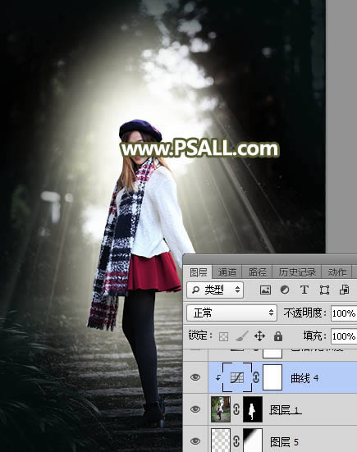
Task: Open the 正常 blend mode dropdown
Action: point(232,313)
